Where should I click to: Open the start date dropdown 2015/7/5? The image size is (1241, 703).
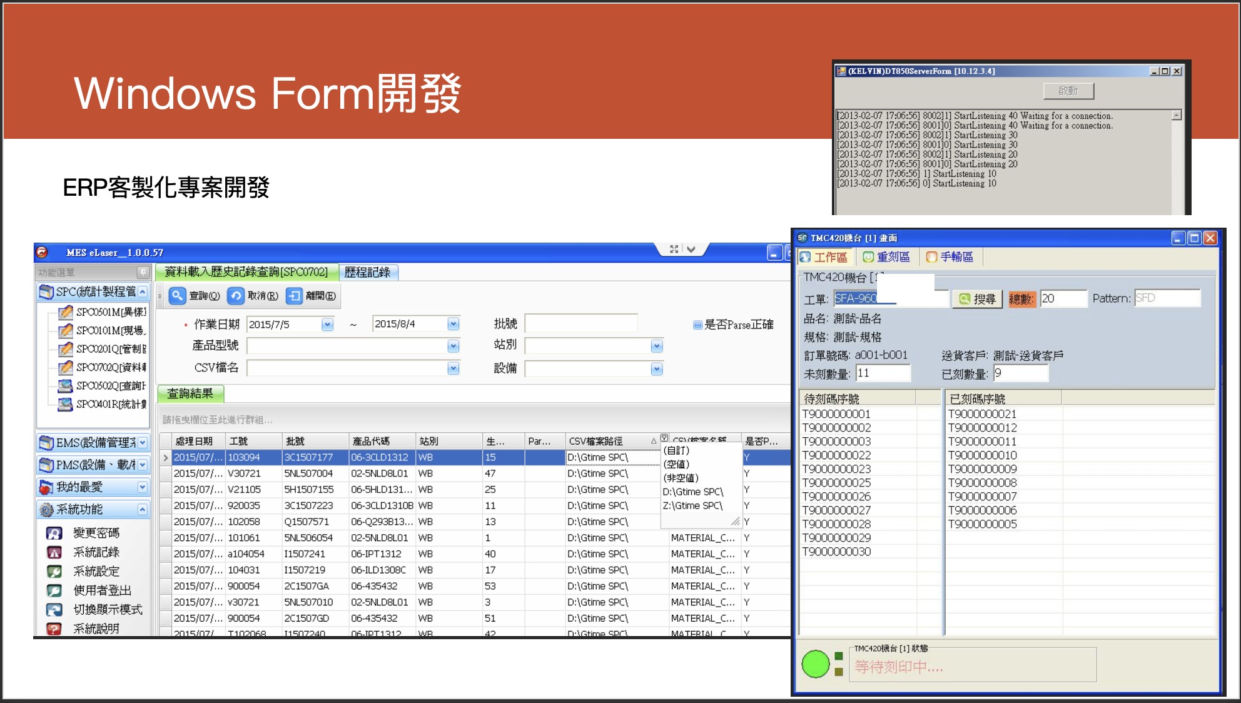click(327, 324)
